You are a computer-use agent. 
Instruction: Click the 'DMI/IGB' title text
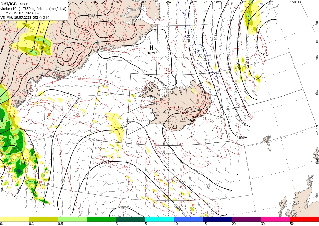[x=8, y=4]
